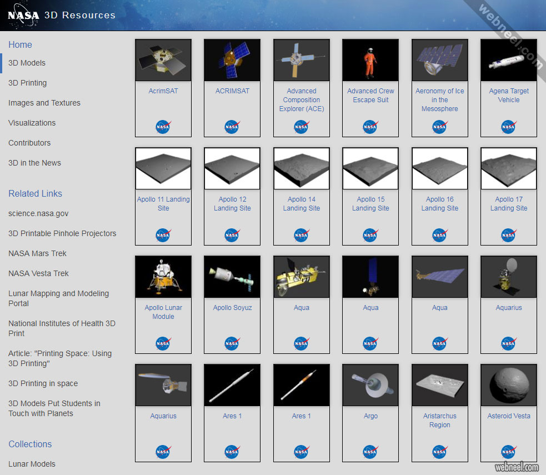Open 3D Printable Pinhole Projectors link

pos(62,233)
